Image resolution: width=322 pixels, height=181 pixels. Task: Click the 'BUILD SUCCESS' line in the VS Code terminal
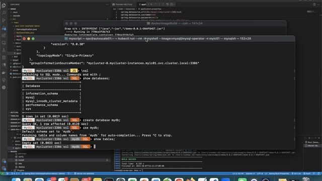(x=129, y=159)
